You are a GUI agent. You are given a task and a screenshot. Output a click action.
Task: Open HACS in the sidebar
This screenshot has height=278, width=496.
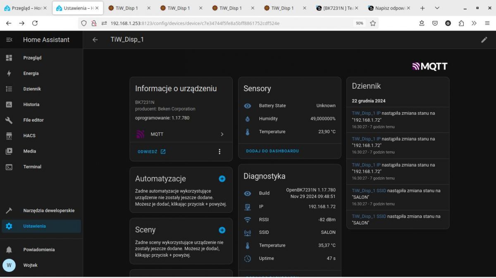(x=41, y=136)
